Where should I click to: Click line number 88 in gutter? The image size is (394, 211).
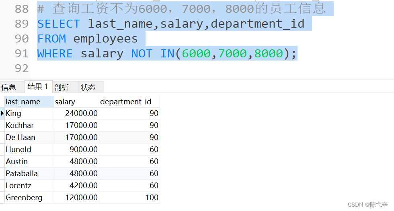22,9
